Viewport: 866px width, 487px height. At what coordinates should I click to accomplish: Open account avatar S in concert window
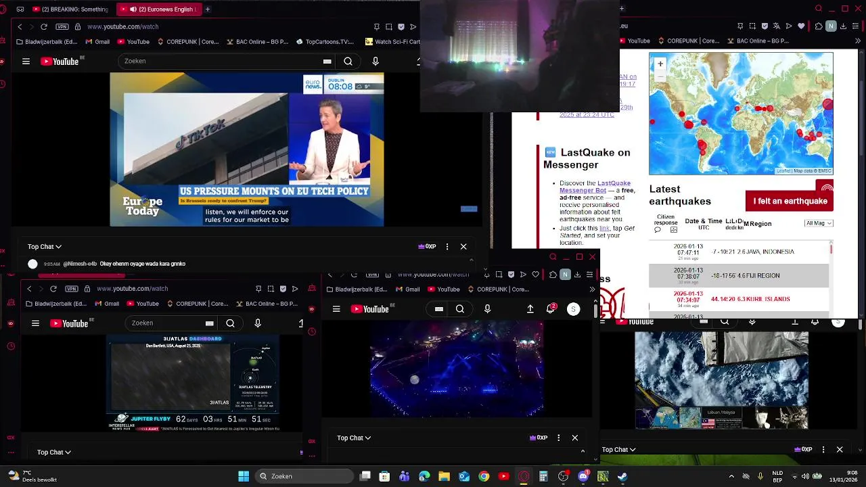573,309
